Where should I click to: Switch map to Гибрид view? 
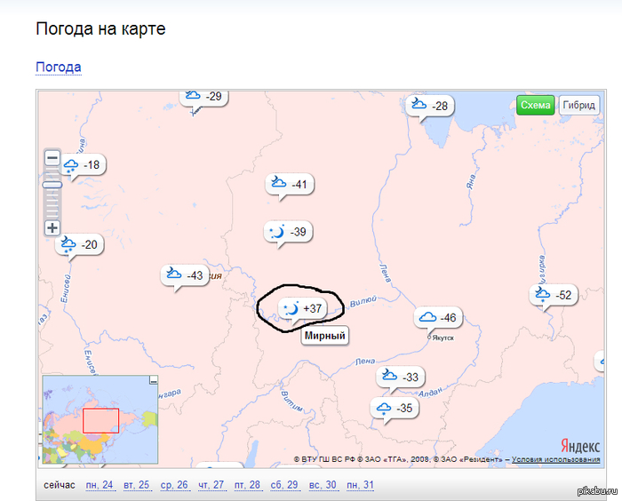pos(579,105)
